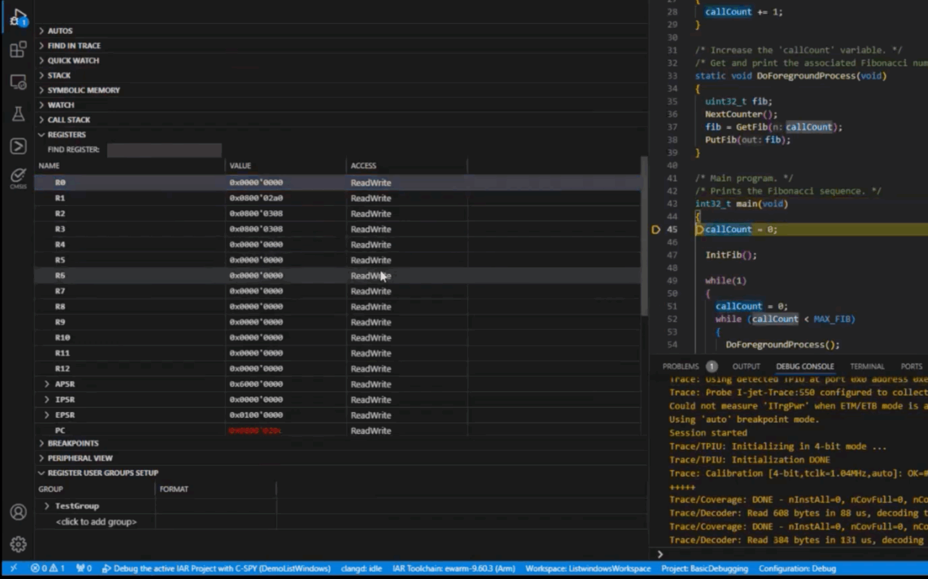
Task: Open the Extensions icon in activity bar
Action: point(18,49)
